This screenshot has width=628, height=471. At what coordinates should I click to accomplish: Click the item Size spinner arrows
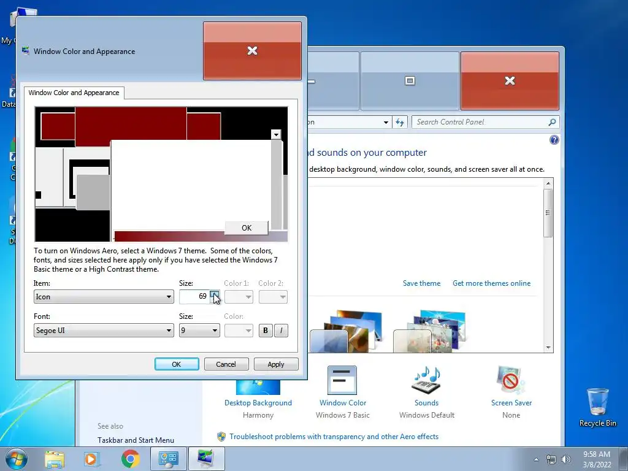tap(215, 297)
